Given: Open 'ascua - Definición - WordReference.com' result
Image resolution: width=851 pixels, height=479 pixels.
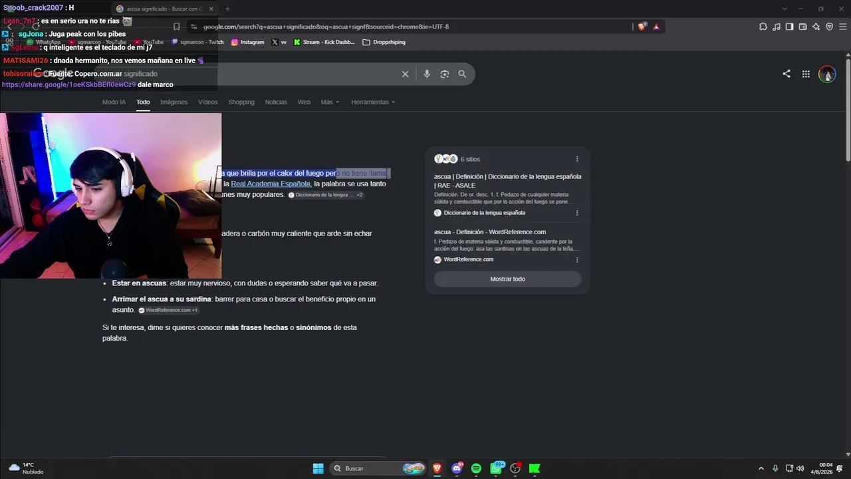Looking at the screenshot, I should (x=490, y=232).
